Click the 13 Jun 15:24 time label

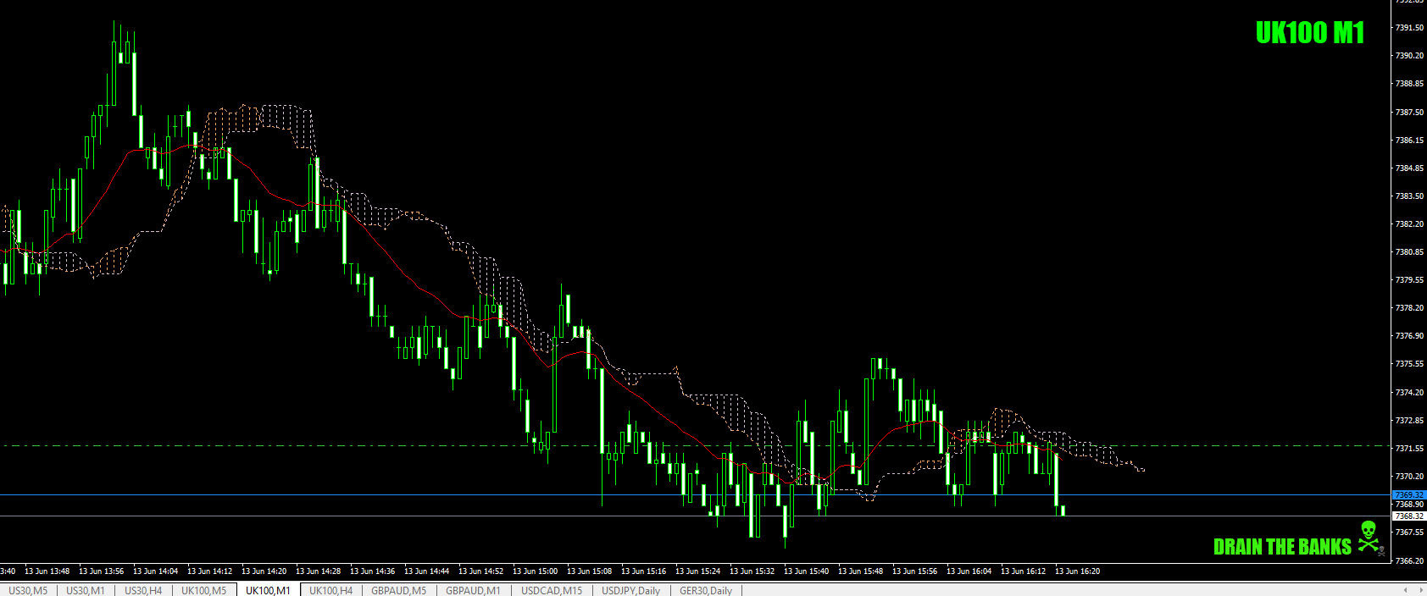point(698,571)
